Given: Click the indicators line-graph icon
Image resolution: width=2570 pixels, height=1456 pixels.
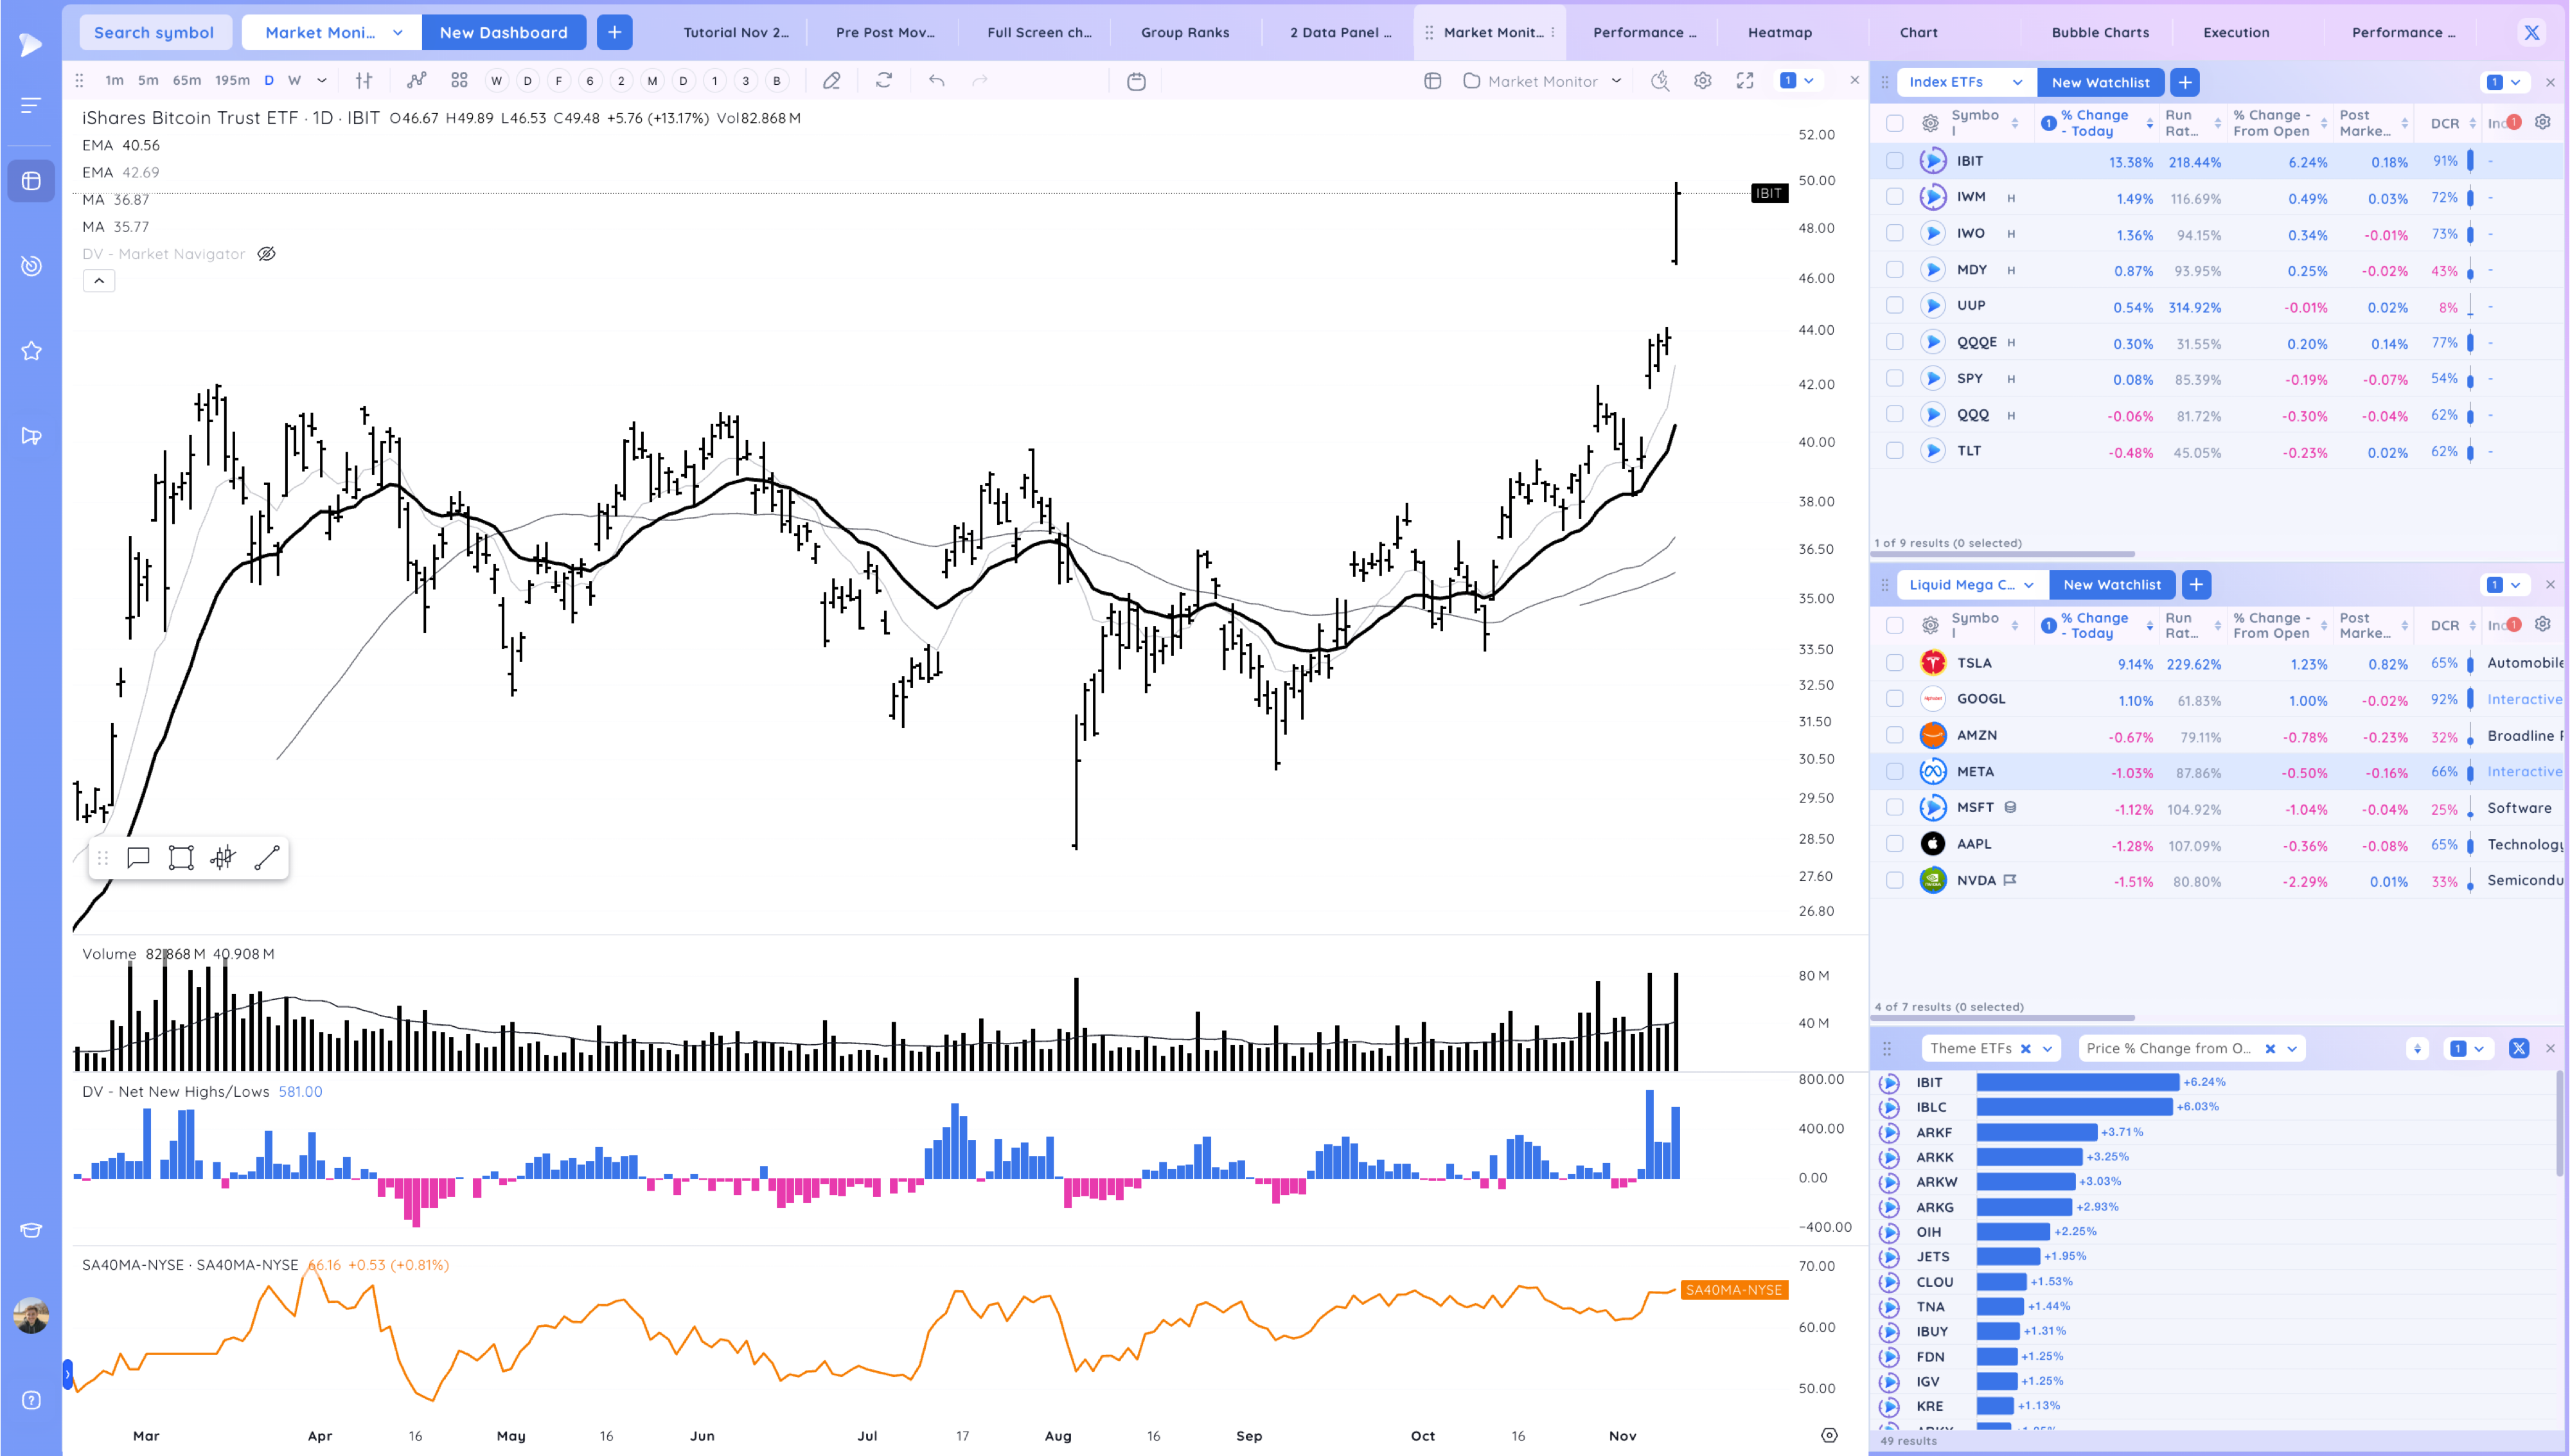Looking at the screenshot, I should [417, 81].
